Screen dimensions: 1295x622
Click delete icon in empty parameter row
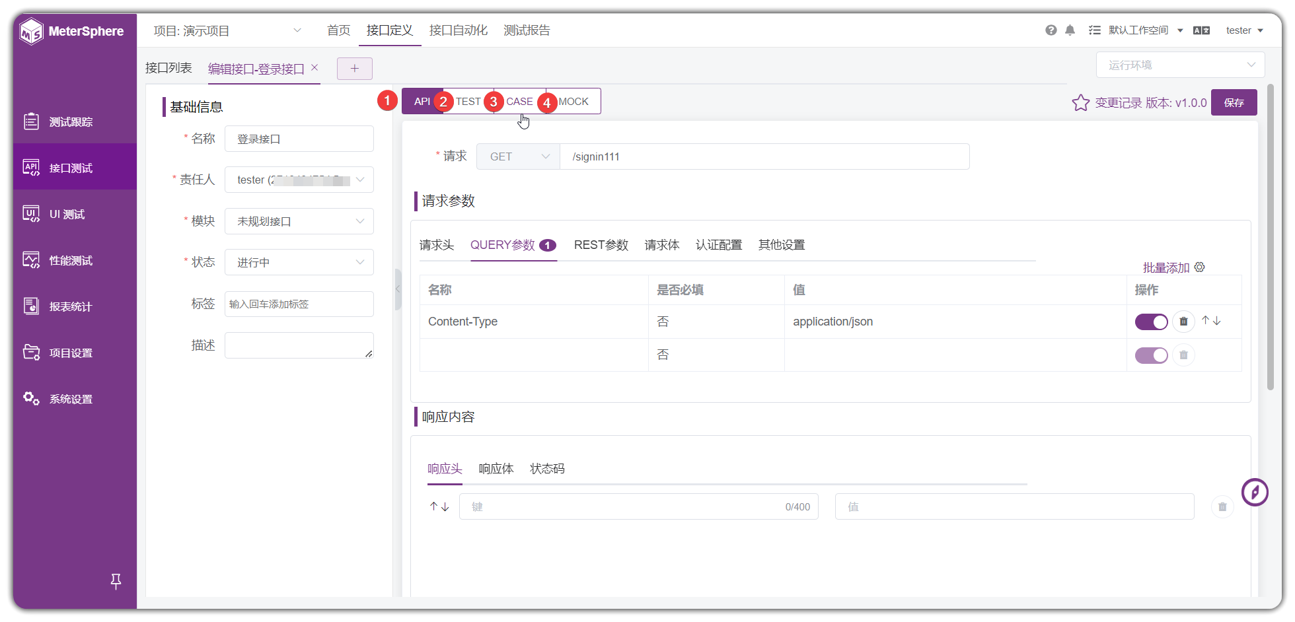1183,355
